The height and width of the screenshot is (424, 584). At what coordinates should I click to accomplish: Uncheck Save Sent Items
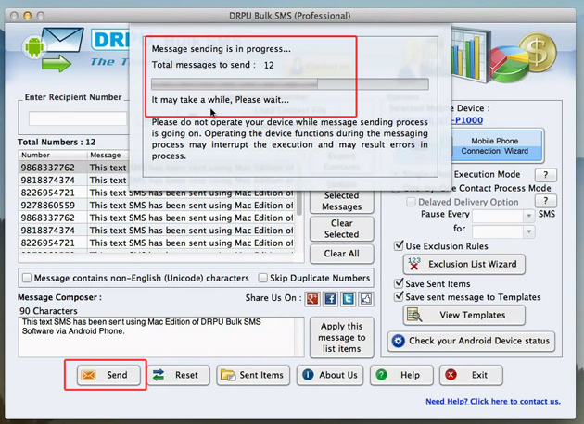point(399,283)
